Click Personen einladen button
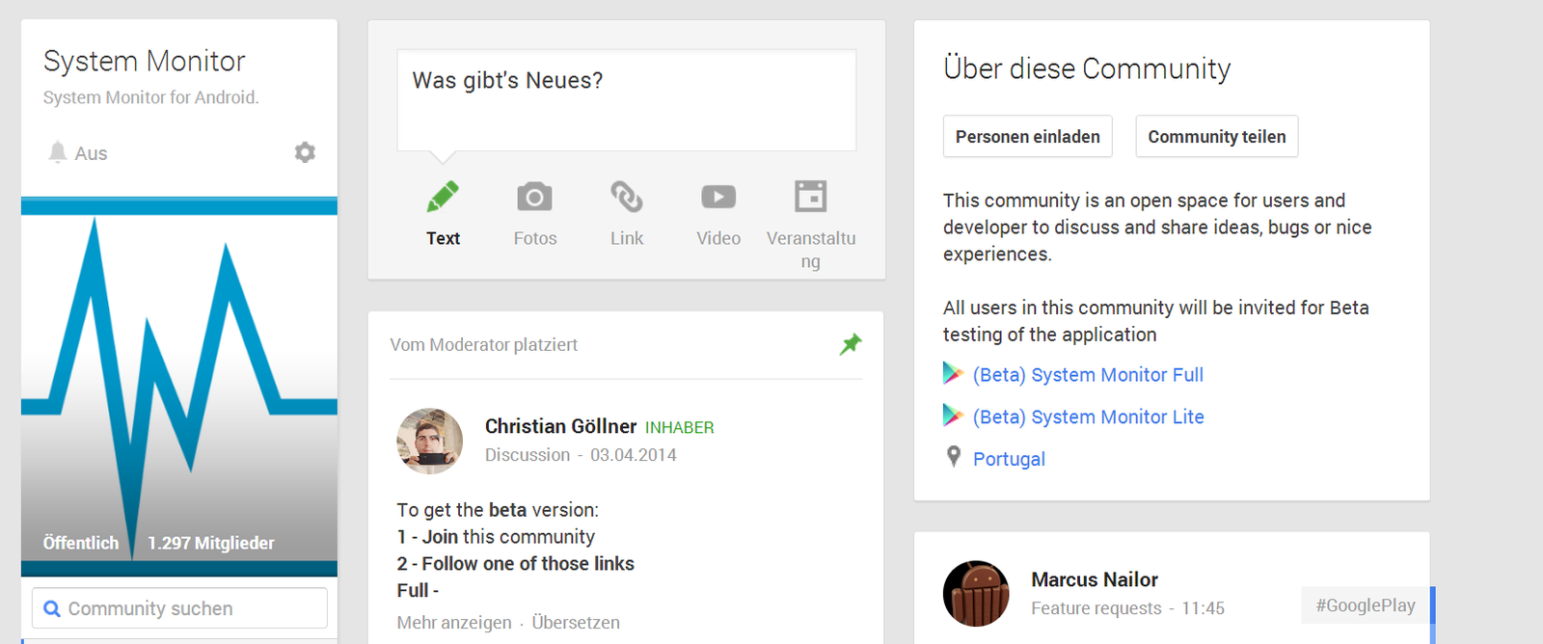Screen dimensions: 1543x644 [1027, 137]
